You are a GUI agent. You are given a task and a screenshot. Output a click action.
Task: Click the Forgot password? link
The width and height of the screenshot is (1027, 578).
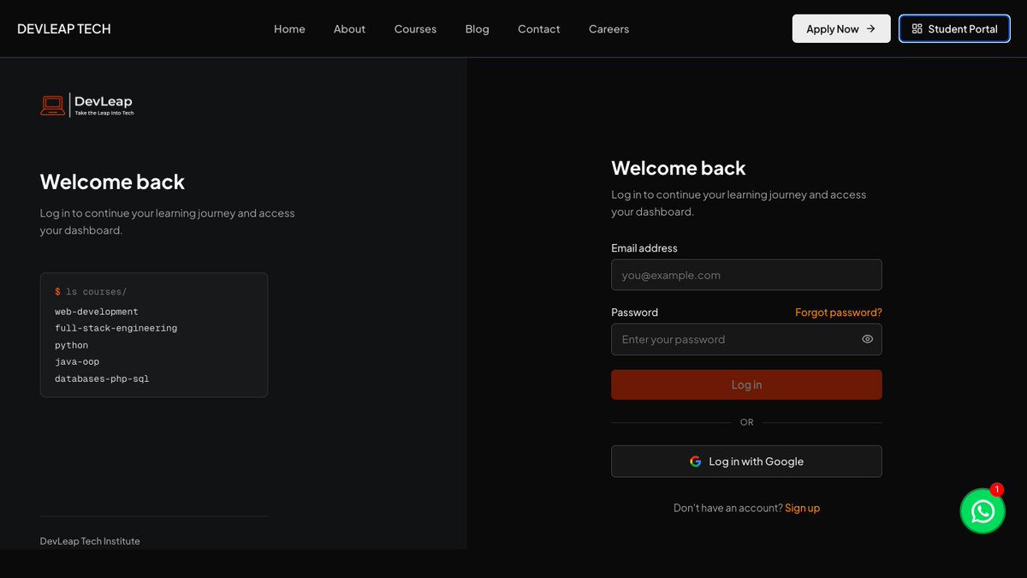pos(839,313)
